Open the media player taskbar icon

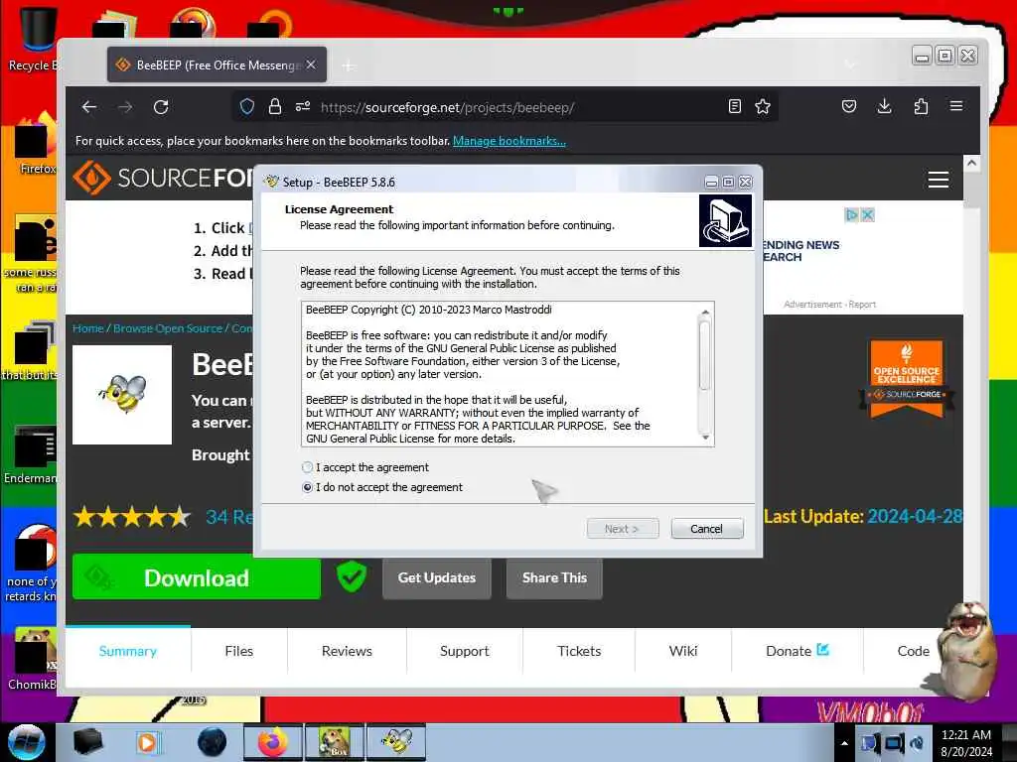click(x=147, y=742)
